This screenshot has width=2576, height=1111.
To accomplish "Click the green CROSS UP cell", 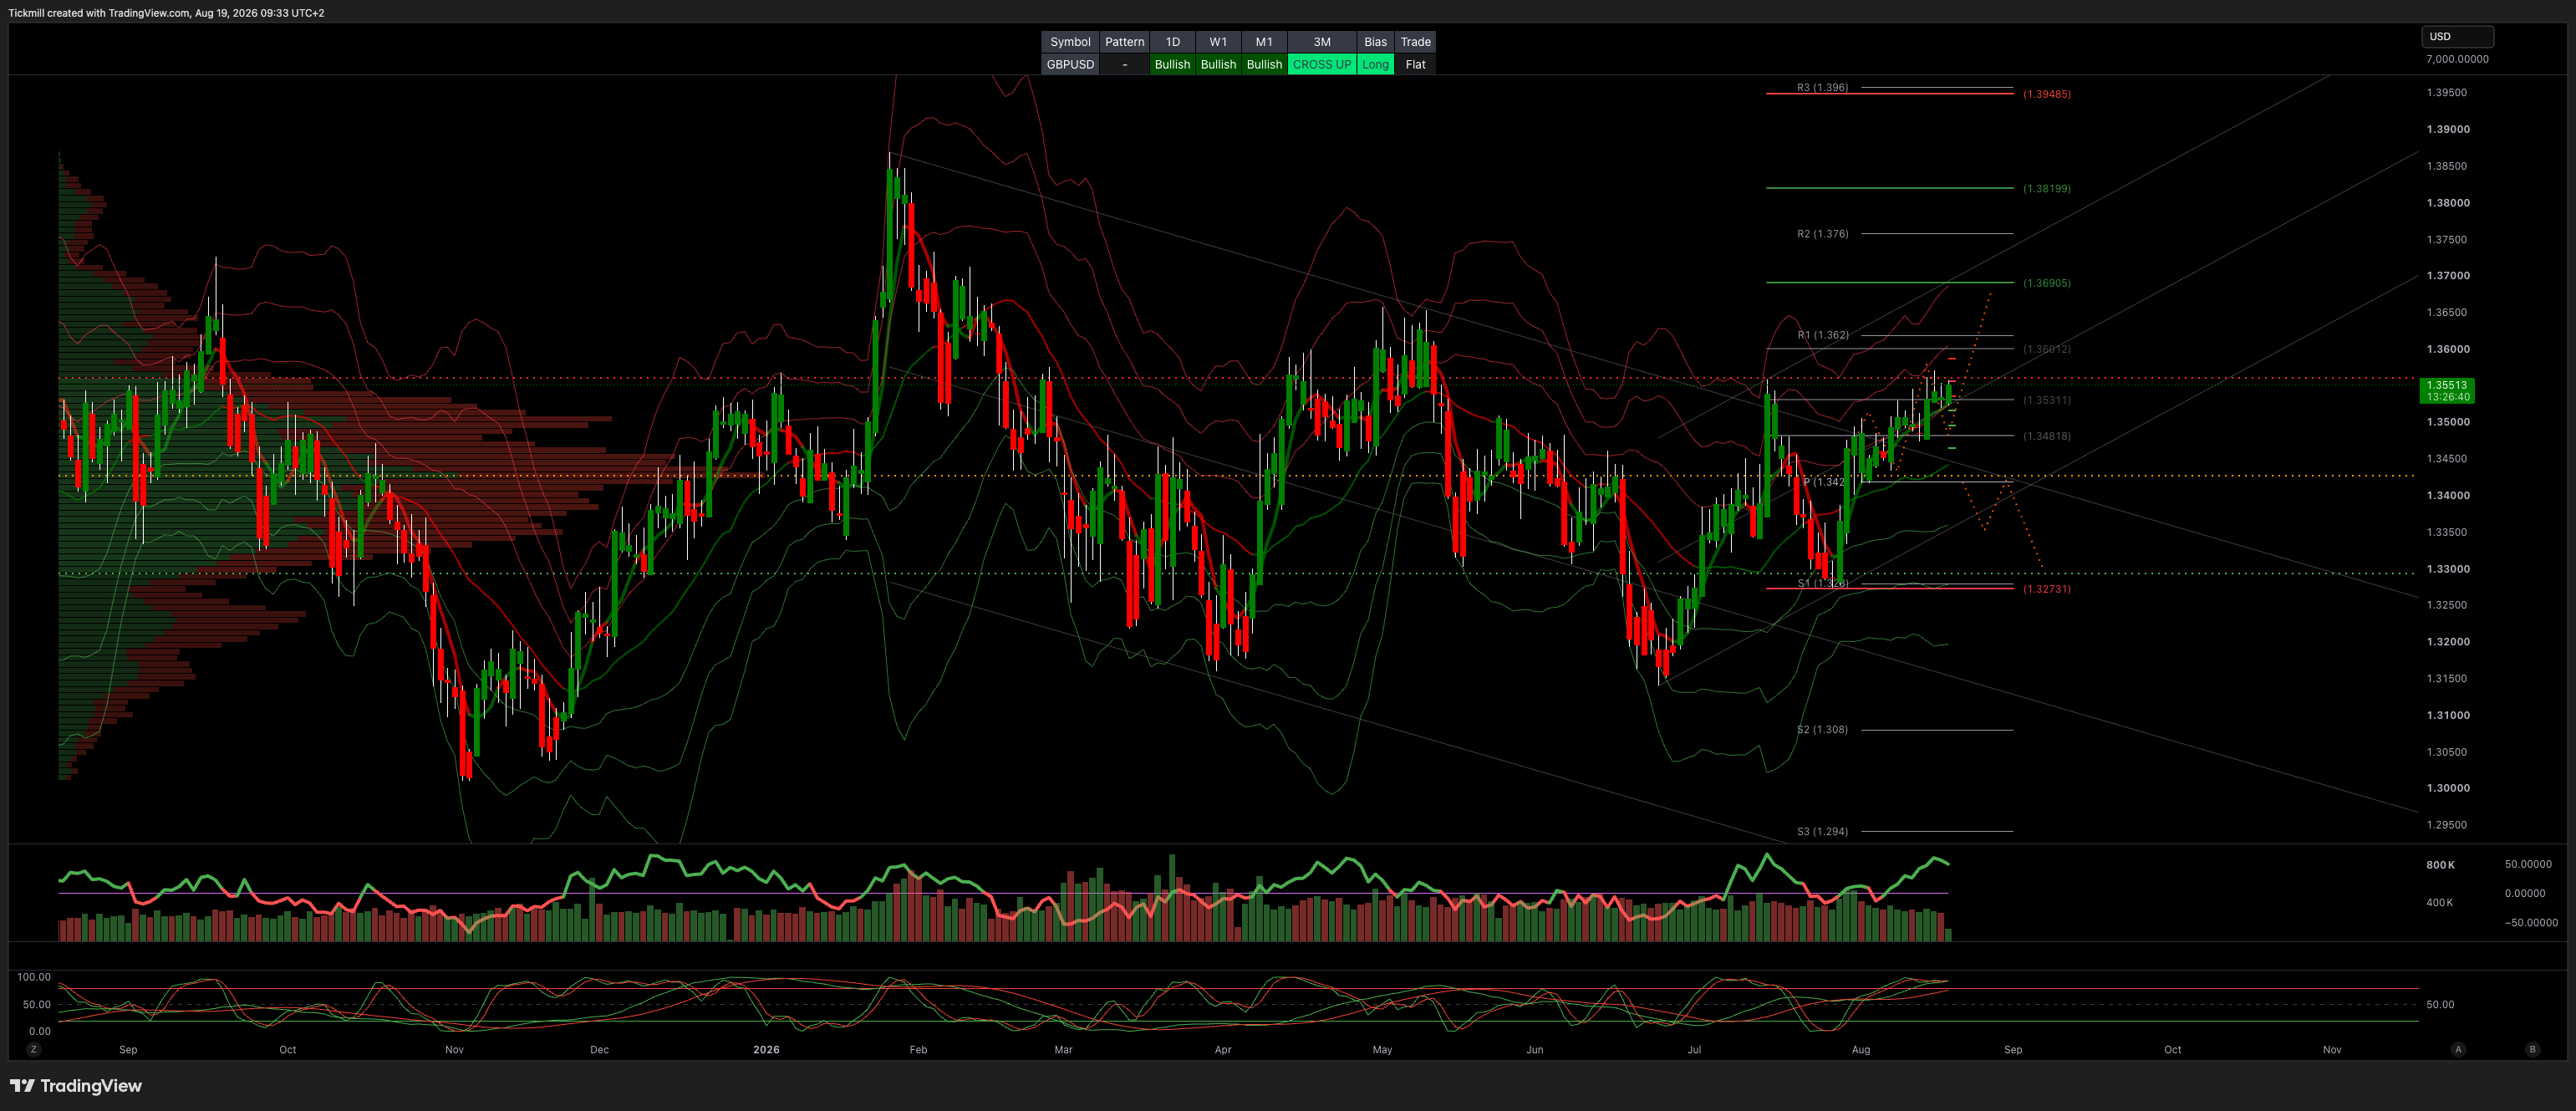I will pos(1322,64).
